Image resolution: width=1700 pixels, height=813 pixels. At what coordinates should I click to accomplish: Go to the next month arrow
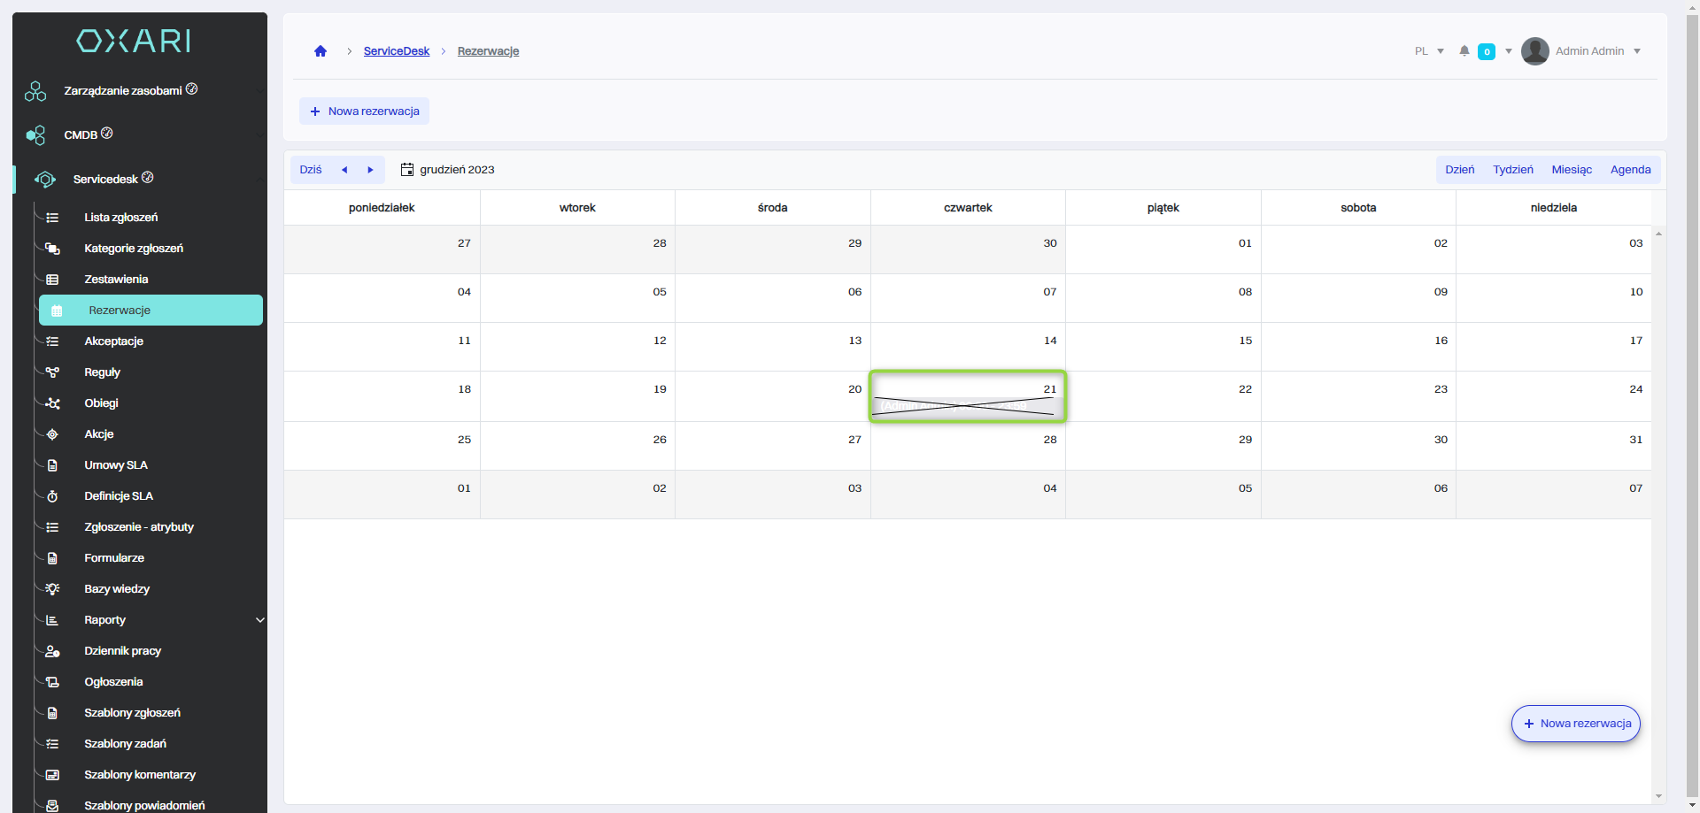370,170
